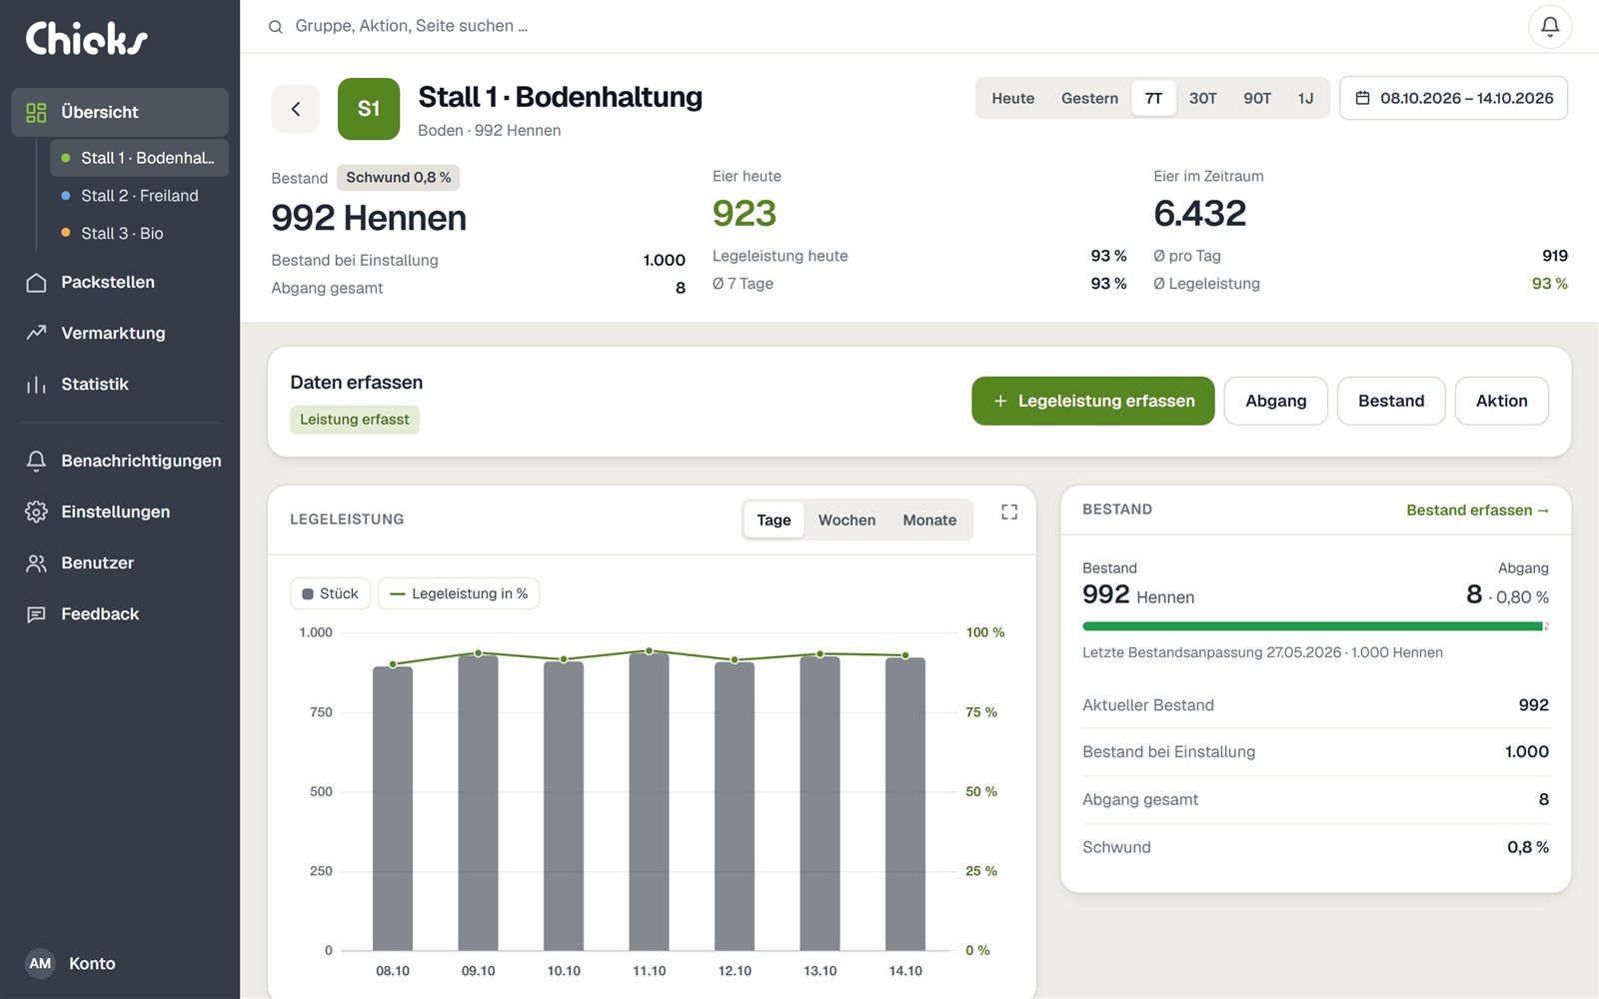The height and width of the screenshot is (999, 1599).
Task: Show the chart by Tage
Action: click(x=774, y=519)
